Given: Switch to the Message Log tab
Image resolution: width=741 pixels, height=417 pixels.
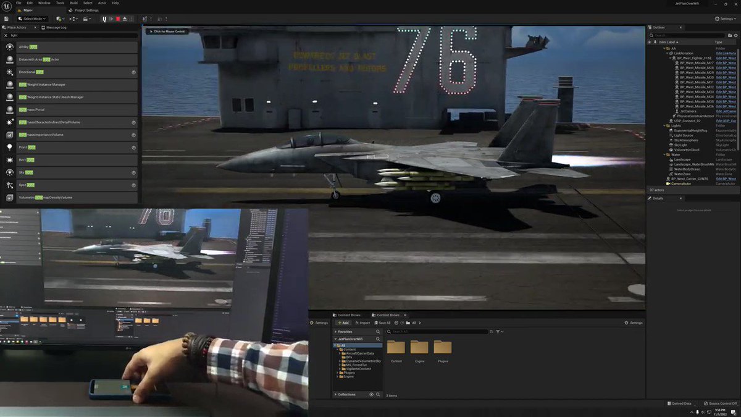Looking at the screenshot, I should point(56,27).
